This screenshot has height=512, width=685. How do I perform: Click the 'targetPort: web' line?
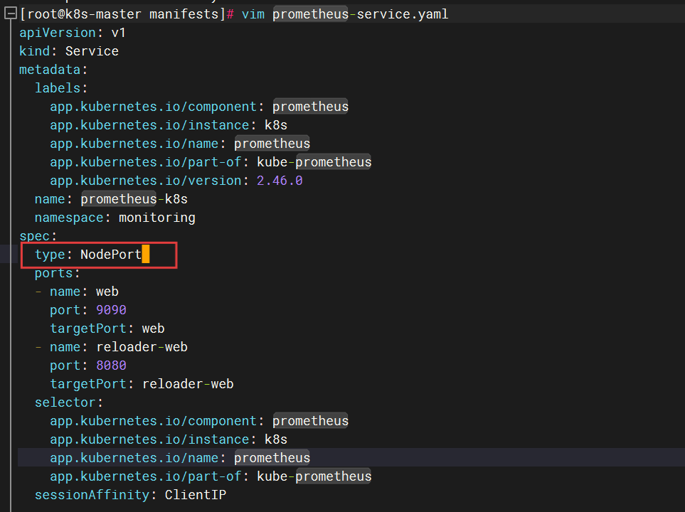tap(107, 328)
